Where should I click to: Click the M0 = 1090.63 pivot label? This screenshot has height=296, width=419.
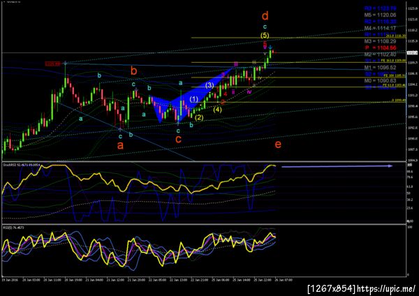click(380, 81)
